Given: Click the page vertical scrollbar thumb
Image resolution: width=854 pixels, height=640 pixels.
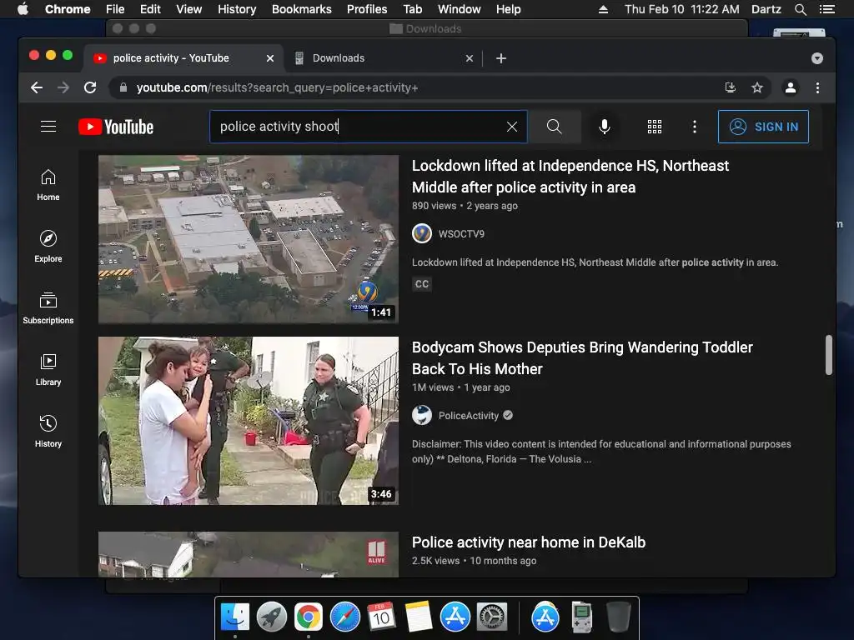Looking at the screenshot, I should [828, 355].
